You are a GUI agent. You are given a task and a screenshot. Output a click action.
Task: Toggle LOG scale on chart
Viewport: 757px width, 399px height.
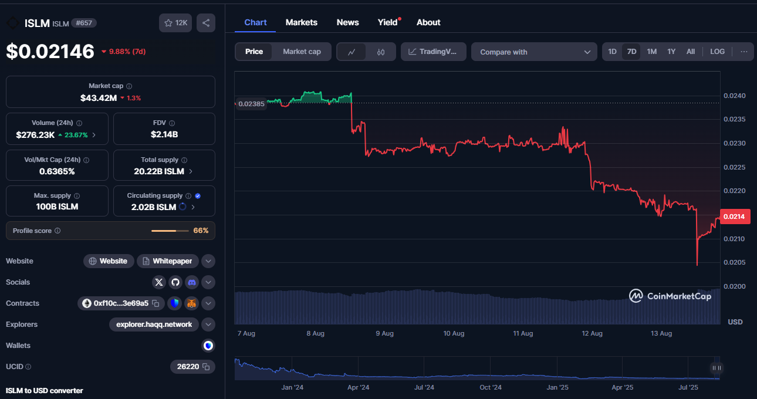tap(717, 52)
